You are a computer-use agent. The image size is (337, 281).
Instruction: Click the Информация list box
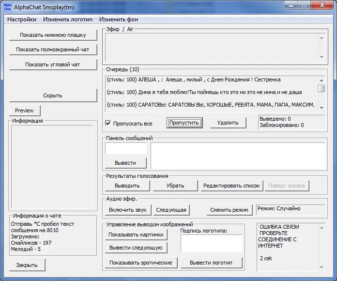tap(52, 167)
